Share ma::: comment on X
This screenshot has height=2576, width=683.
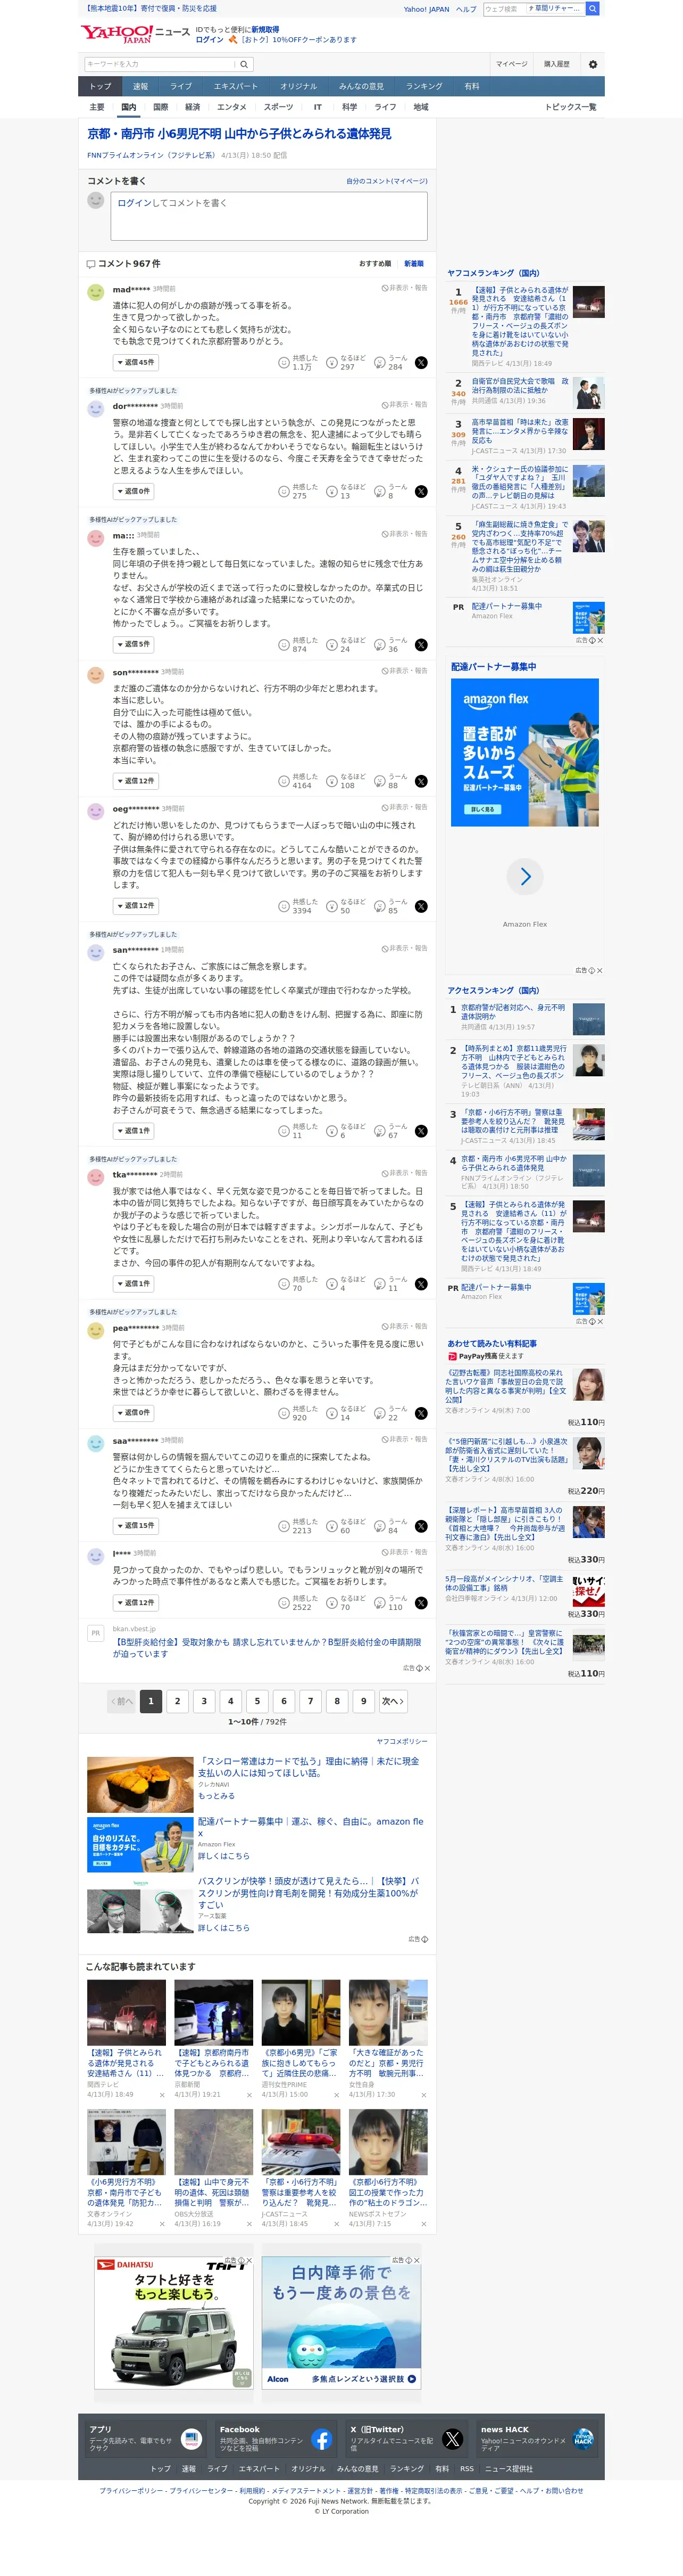point(421,645)
